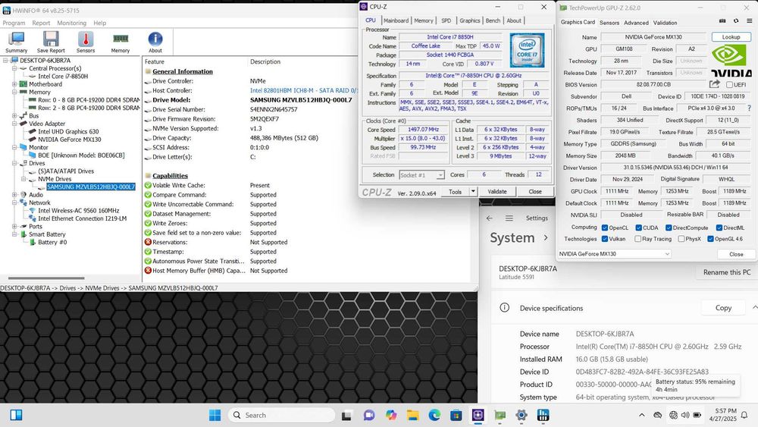
Task: Collapse the Memory tree node
Action: tap(14, 93)
